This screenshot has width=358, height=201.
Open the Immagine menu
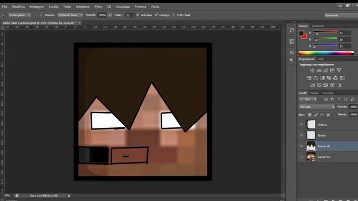tap(36, 7)
